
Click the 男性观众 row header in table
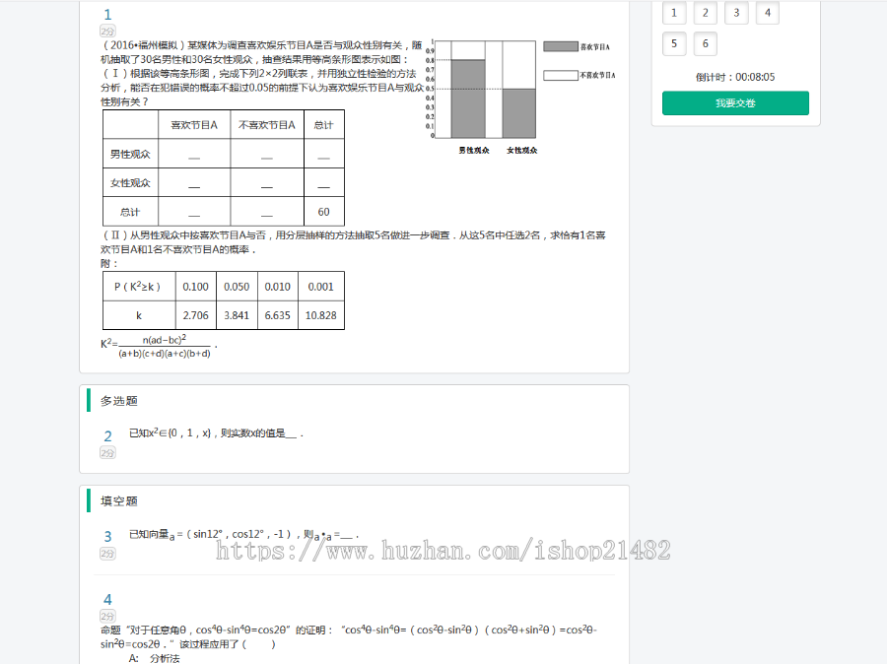130,154
